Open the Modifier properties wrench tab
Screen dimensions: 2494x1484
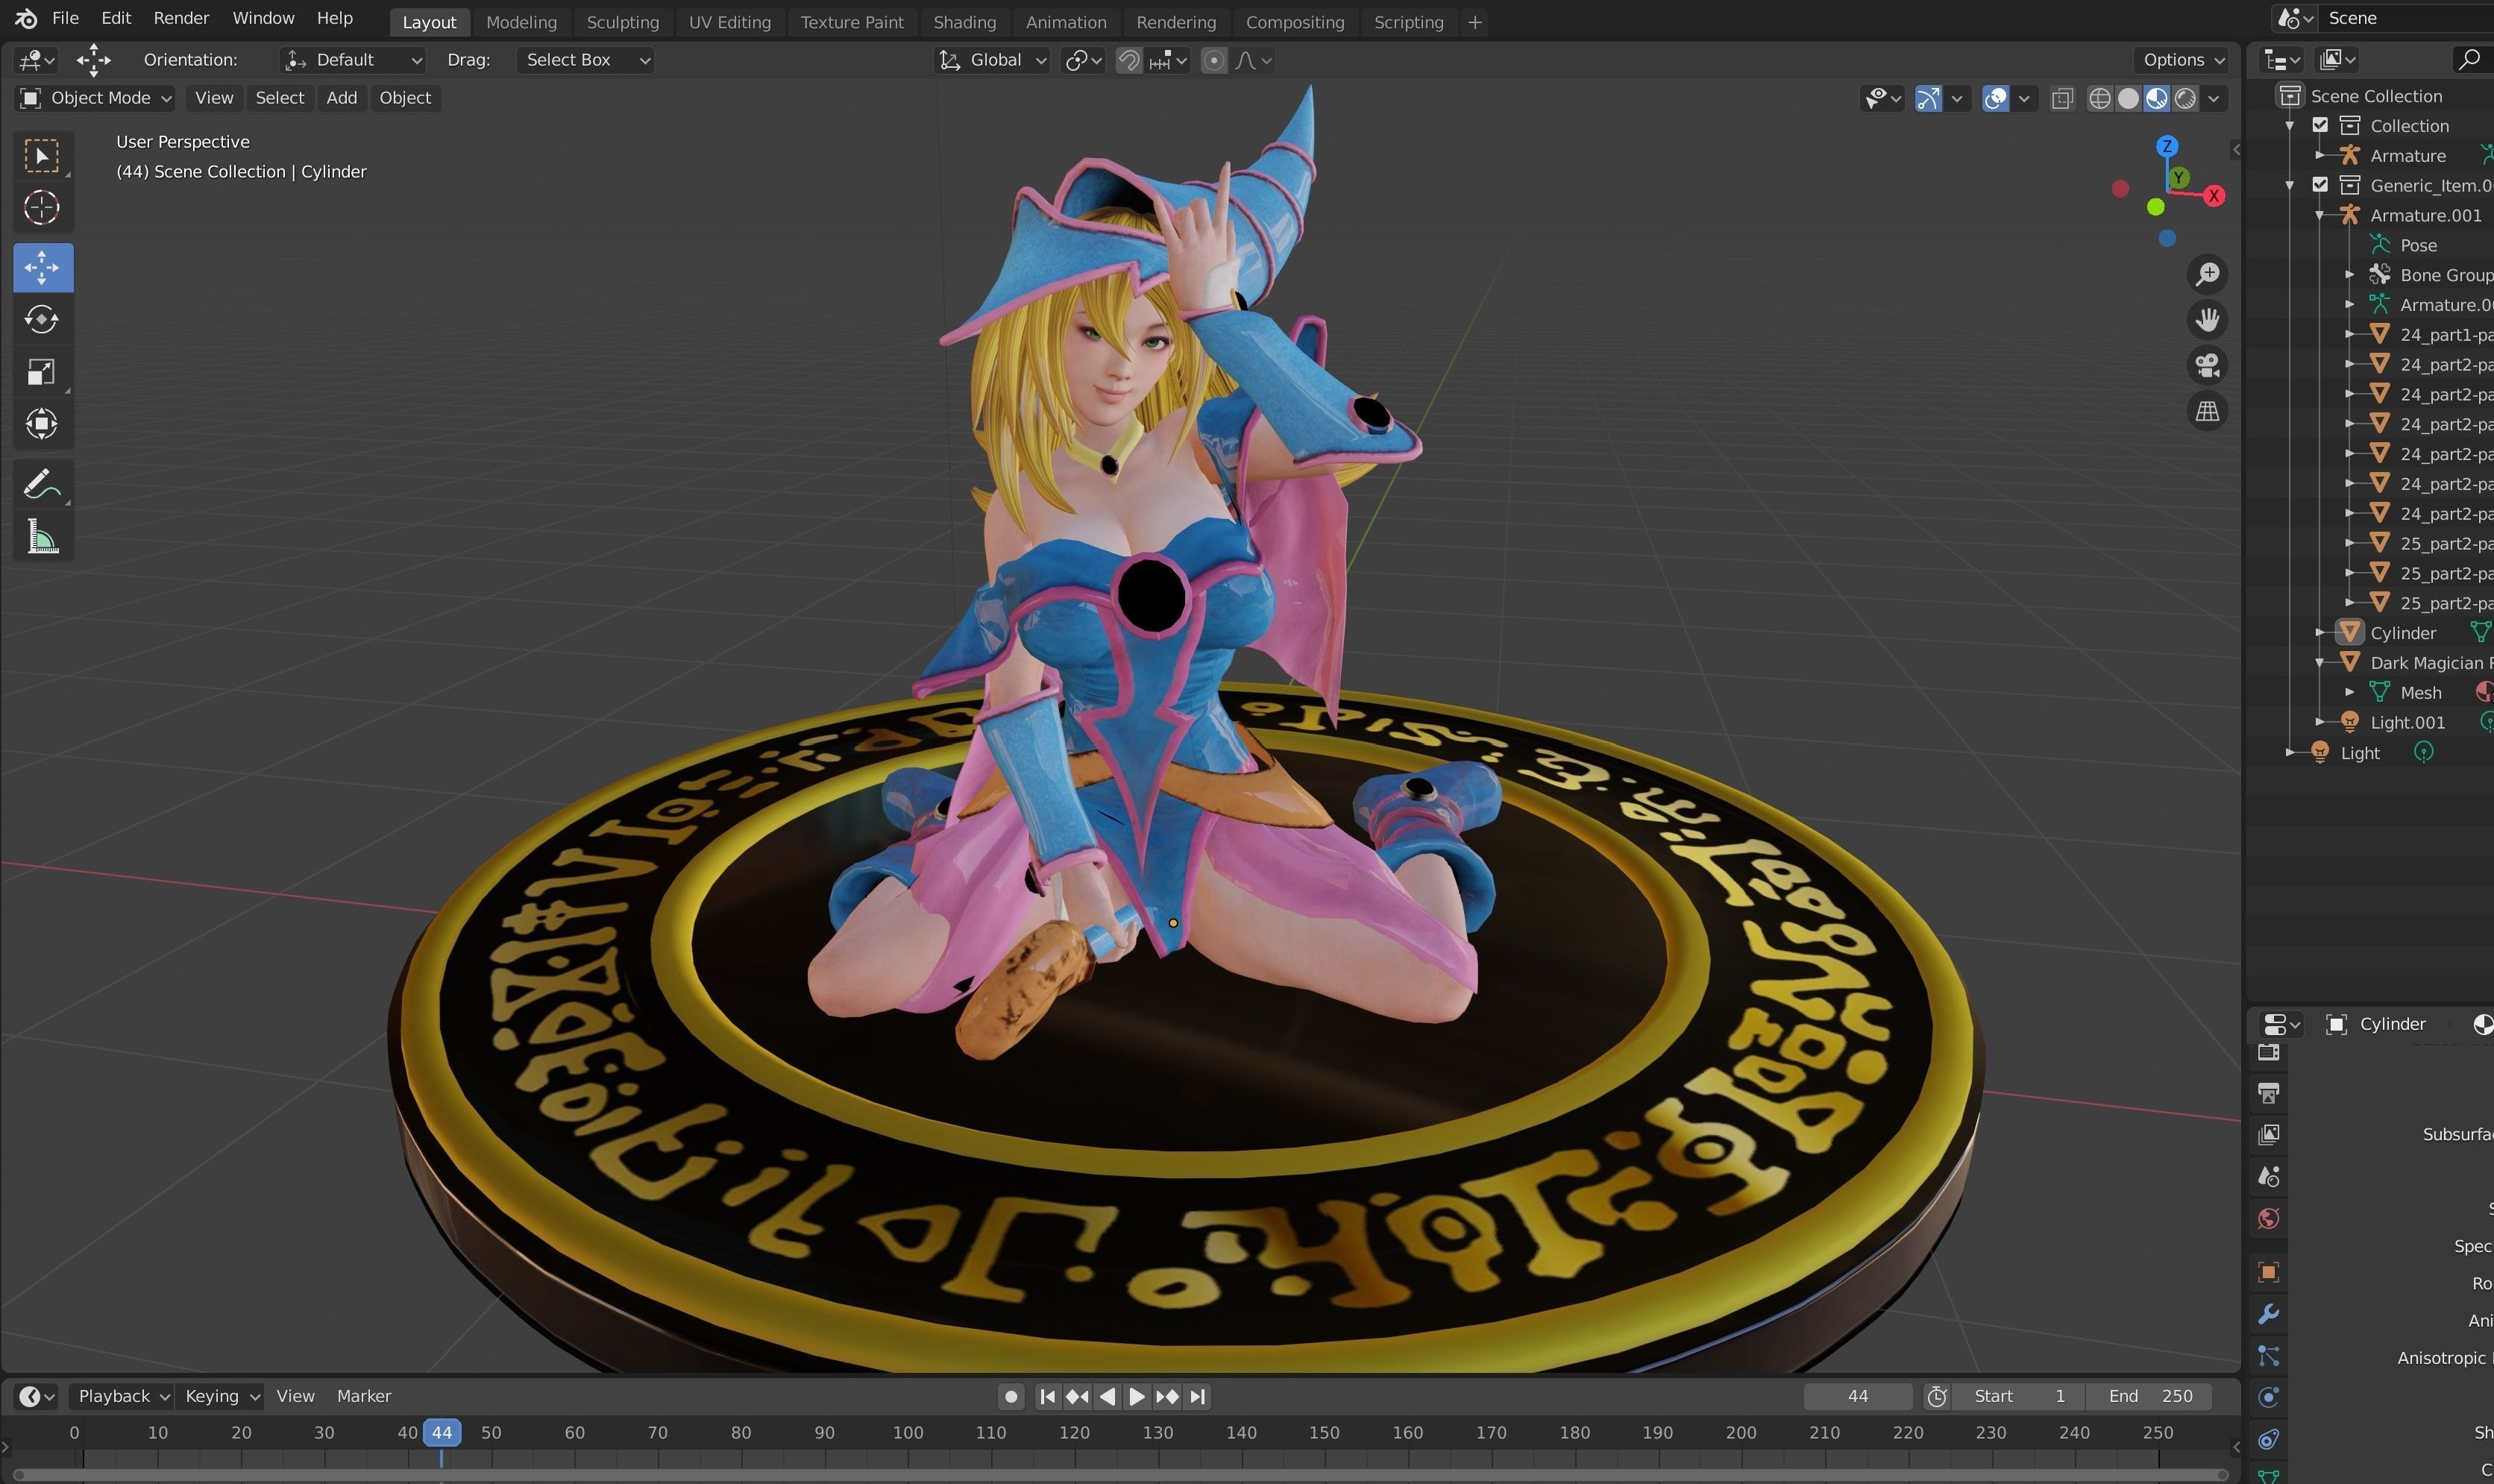pyautogui.click(x=2268, y=1314)
